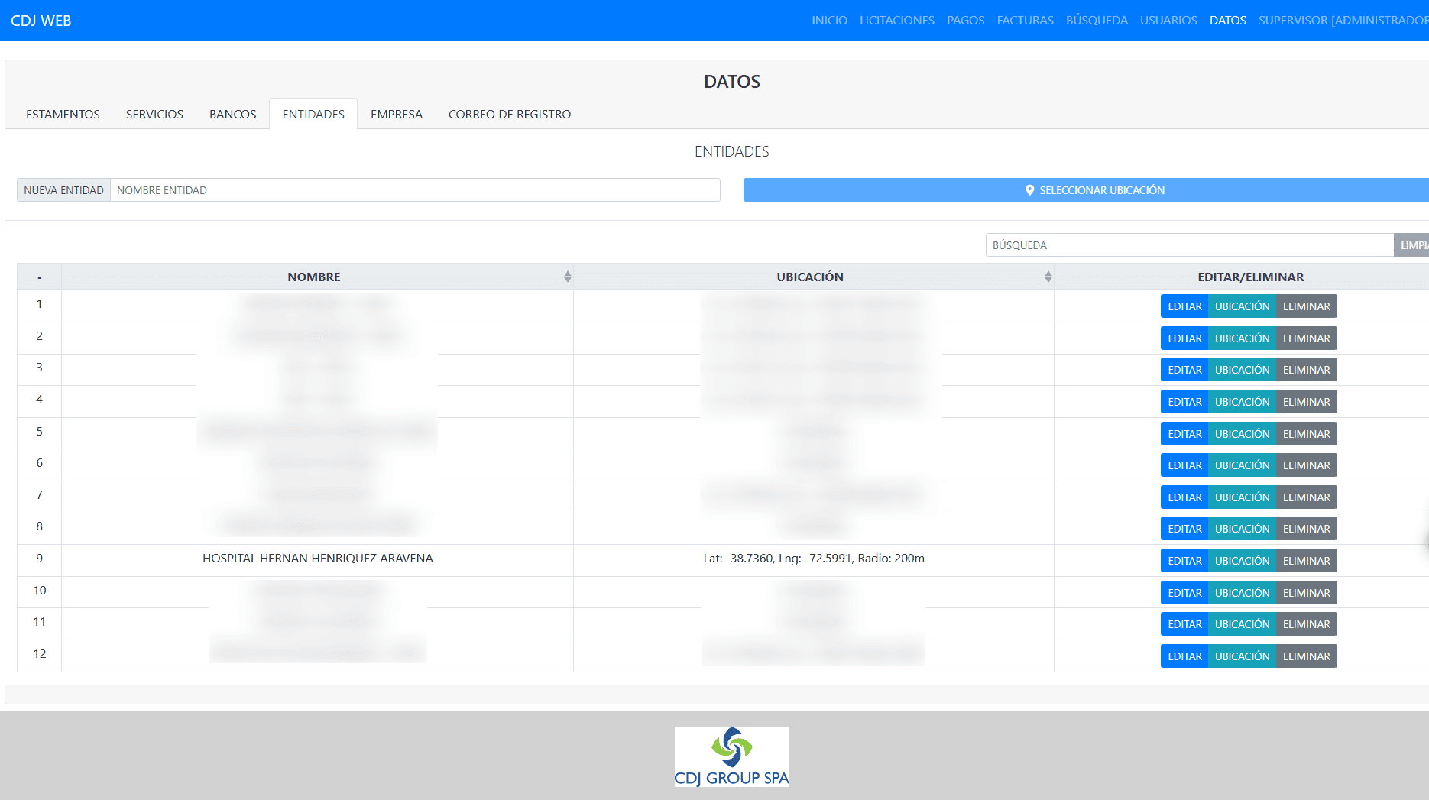Click the CDJ Group SPA footer logo
This screenshot has height=800, width=1429.
point(731,756)
